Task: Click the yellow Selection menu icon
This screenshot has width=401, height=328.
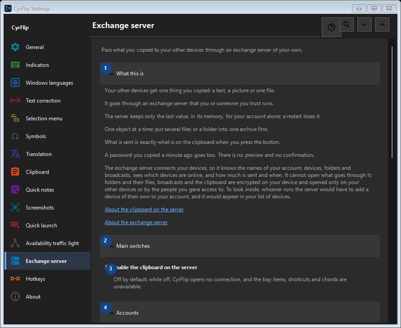Action: [x=15, y=118]
